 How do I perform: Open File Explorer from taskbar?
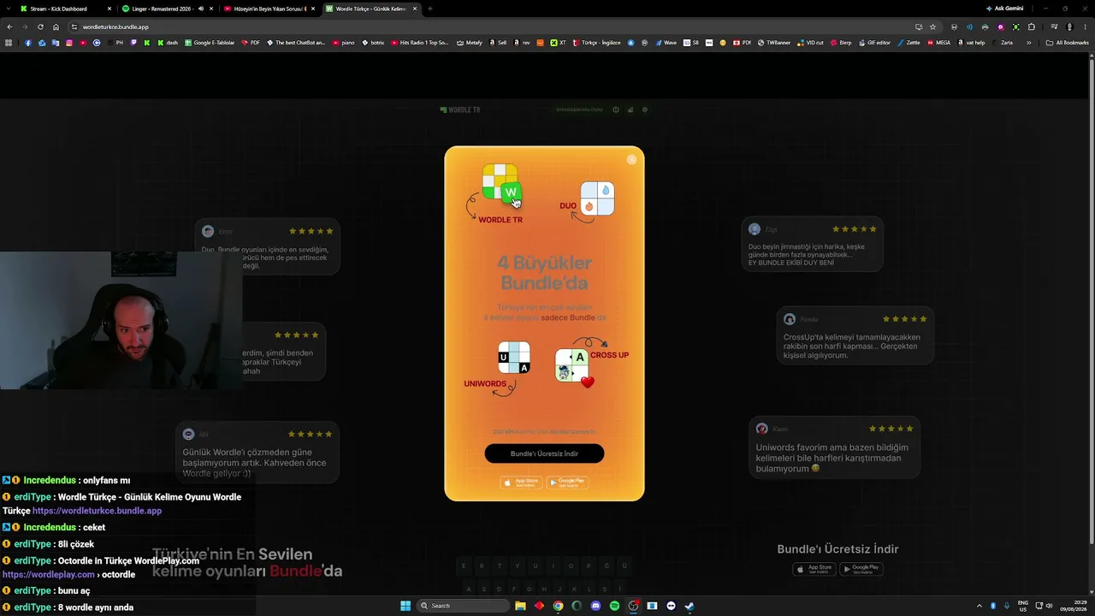click(520, 606)
